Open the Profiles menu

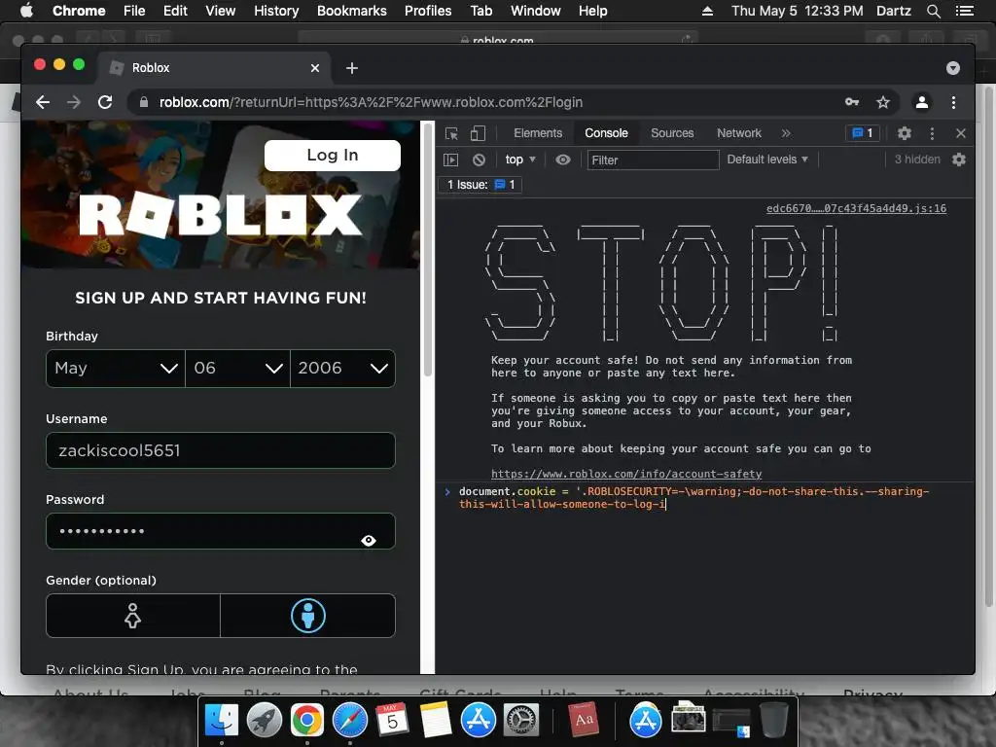pos(428,11)
